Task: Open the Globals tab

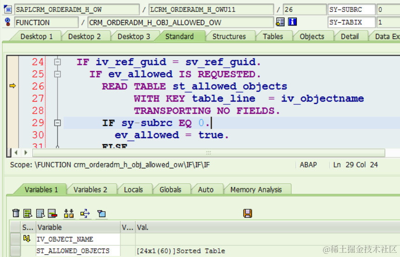Action: [x=170, y=190]
